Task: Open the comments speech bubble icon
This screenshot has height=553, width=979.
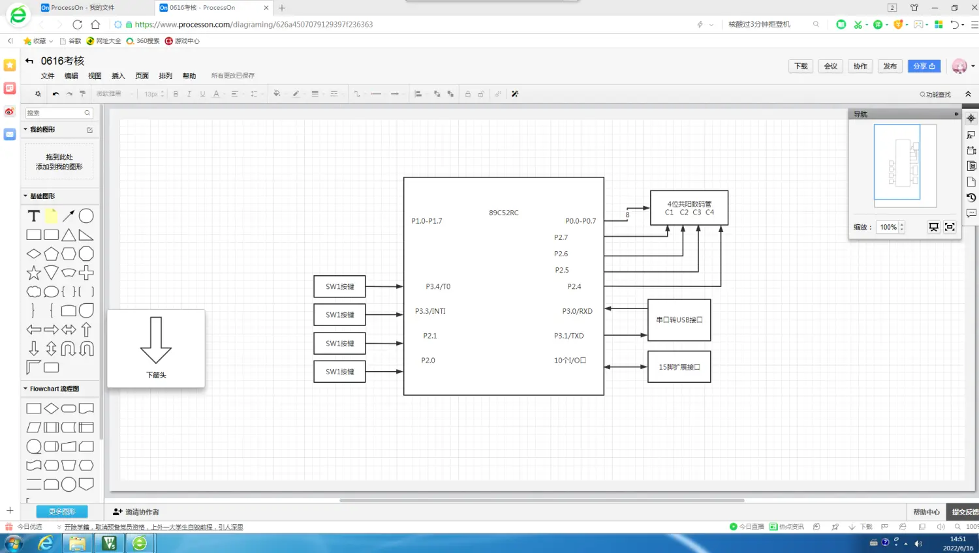Action: tap(971, 213)
